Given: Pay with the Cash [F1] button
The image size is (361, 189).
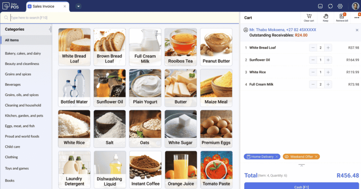Looking at the screenshot, I should pos(301,186).
